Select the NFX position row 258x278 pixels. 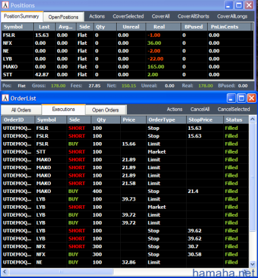[128, 43]
